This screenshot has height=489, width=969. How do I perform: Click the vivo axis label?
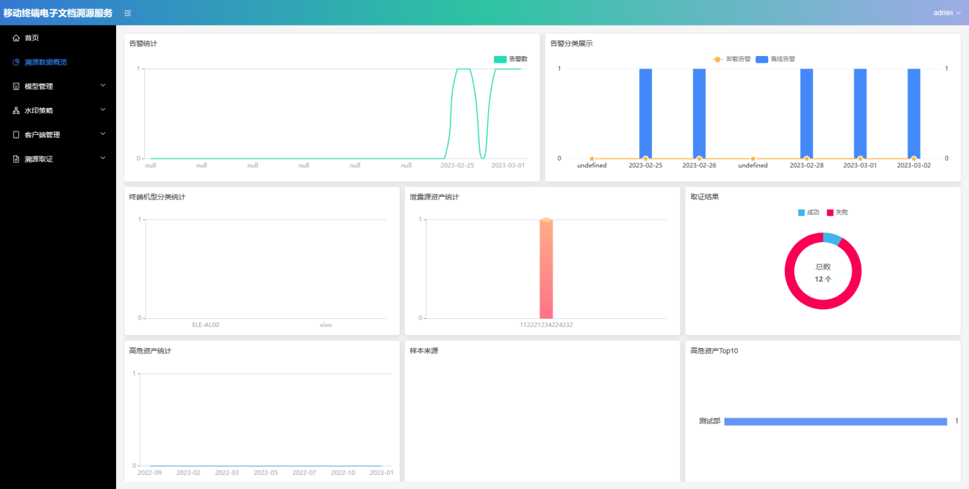click(x=326, y=325)
